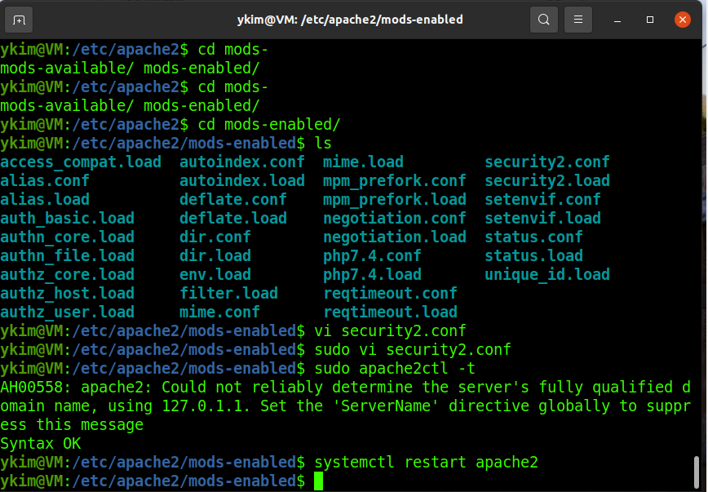
Task: Click dir.load file name
Action: [215, 255]
